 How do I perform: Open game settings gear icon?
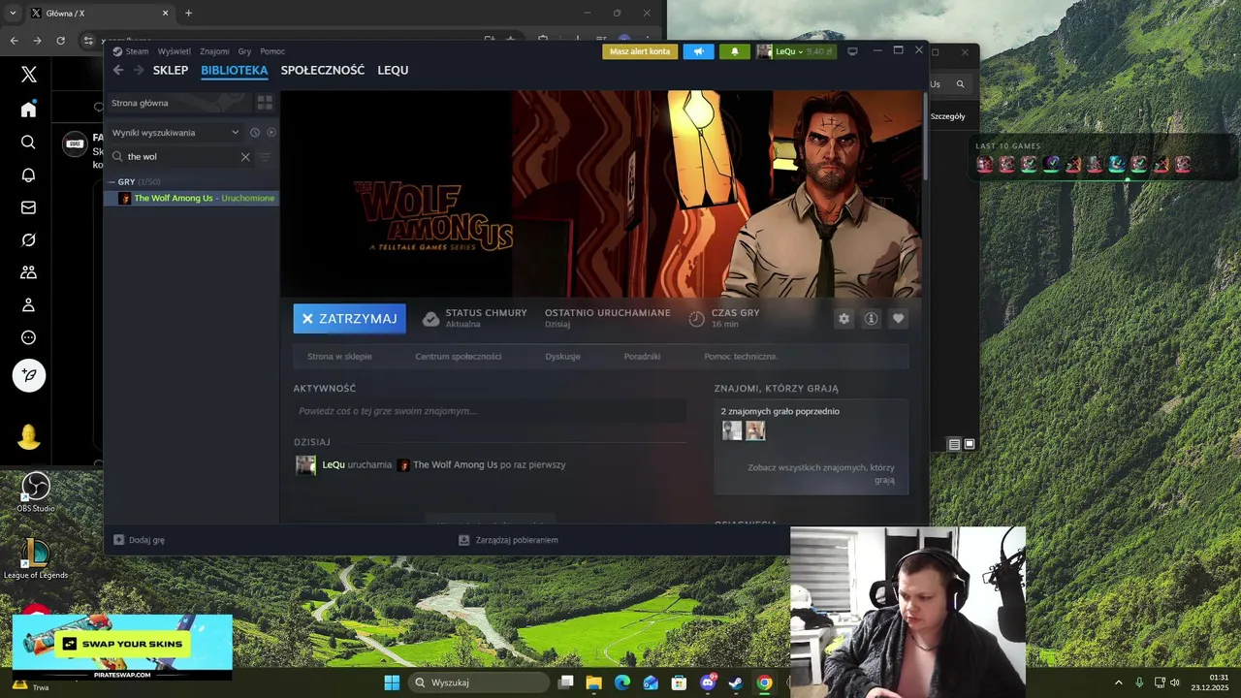[843, 318]
